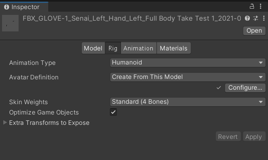This screenshot has height=160, width=268.
Task: Switch to the Model tab
Action: (x=93, y=48)
